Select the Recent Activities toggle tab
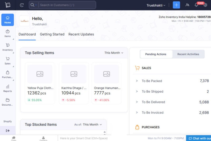This screenshot has height=141, width=211. point(188,54)
